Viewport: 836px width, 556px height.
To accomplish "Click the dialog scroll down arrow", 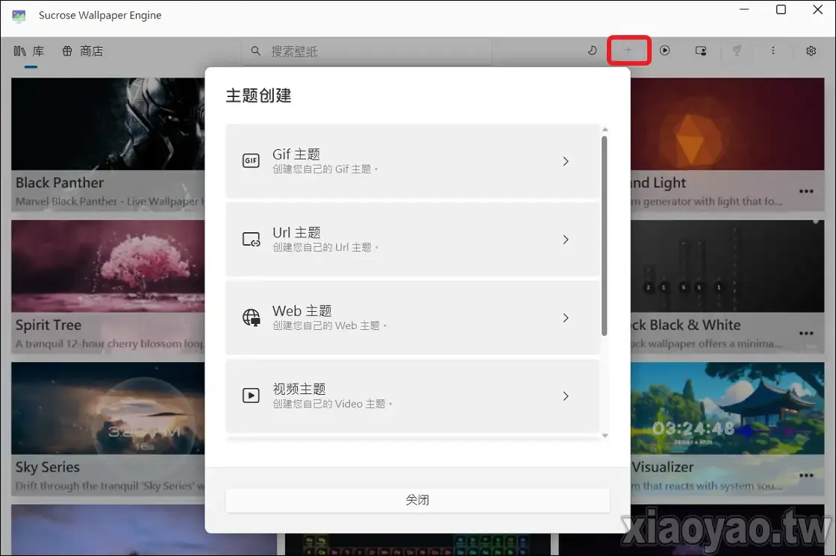I will [x=605, y=436].
